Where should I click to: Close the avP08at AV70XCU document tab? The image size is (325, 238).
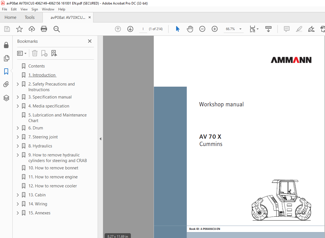[89, 17]
